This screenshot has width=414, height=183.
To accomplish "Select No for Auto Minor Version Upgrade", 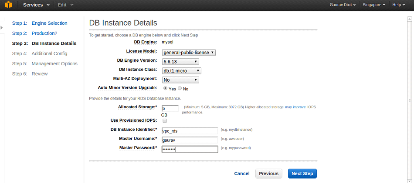I will [x=180, y=89].
